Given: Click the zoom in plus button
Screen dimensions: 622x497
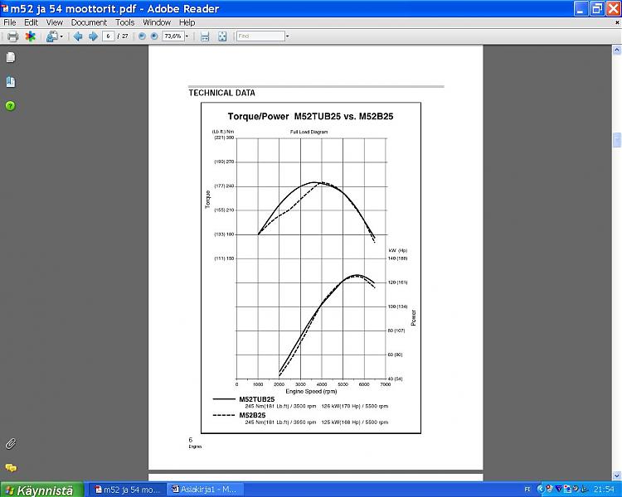Looking at the screenshot, I should click(x=155, y=36).
